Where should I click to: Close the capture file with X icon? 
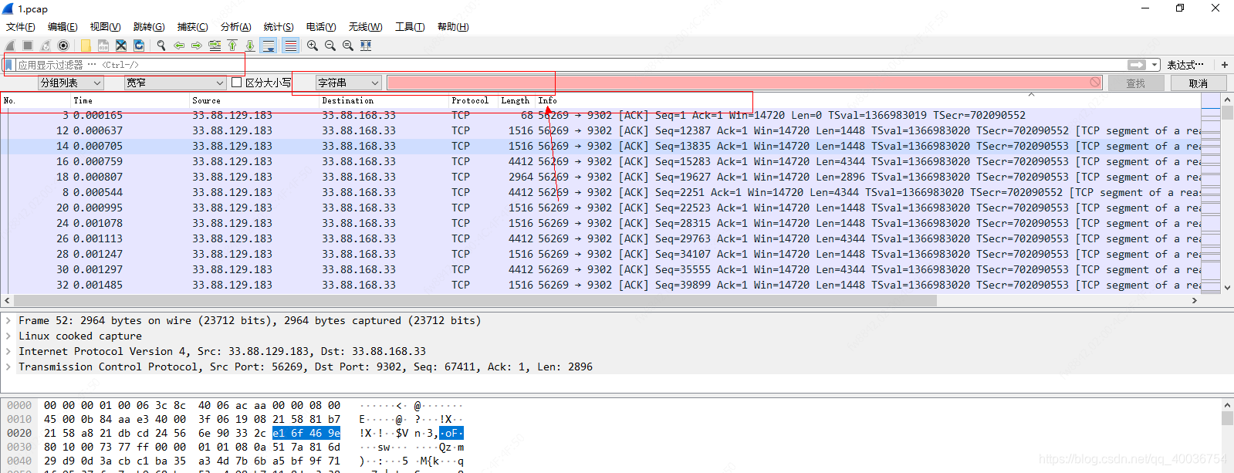pyautogui.click(x=121, y=46)
